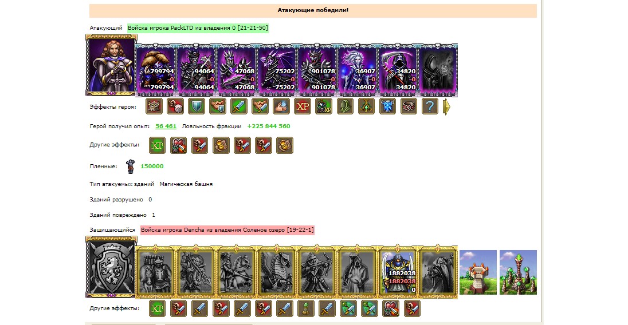Click the chess pawn icon in defender effects
The height and width of the screenshot is (325, 628).
[305, 308]
